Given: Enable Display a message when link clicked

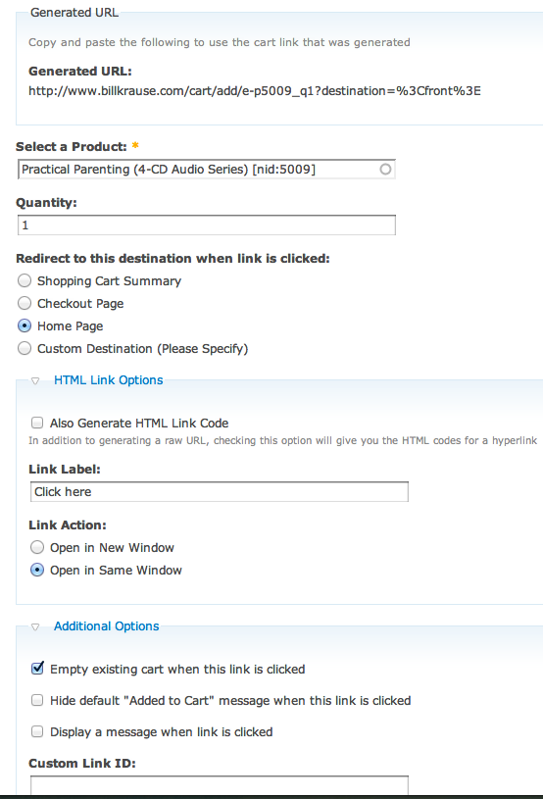Looking at the screenshot, I should pyautogui.click(x=37, y=731).
